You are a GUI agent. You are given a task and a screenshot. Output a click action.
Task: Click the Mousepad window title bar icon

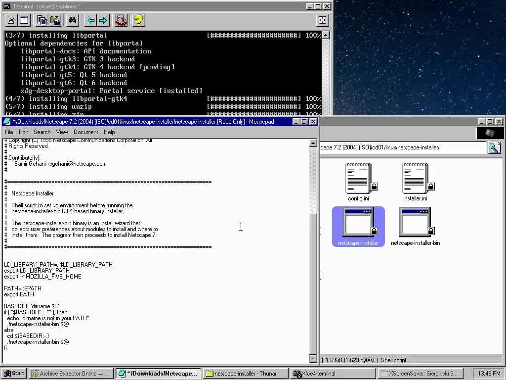pyautogui.click(x=6, y=122)
